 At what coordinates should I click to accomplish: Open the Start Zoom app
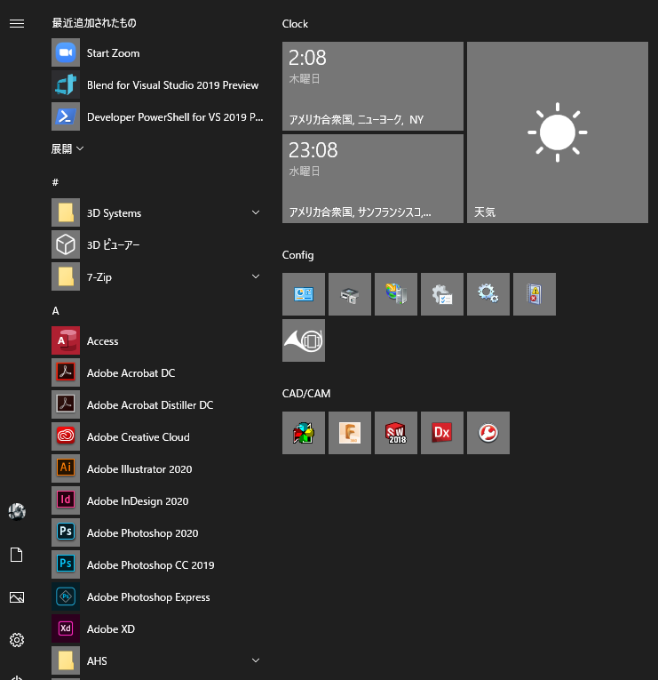point(158,53)
